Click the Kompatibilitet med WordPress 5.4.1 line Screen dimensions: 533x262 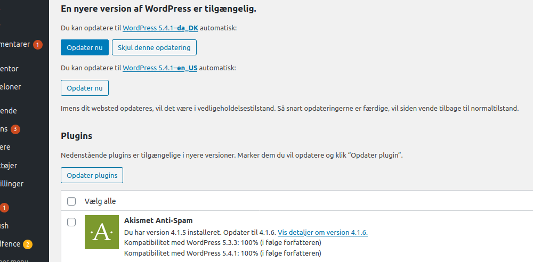pyautogui.click(x=223, y=253)
